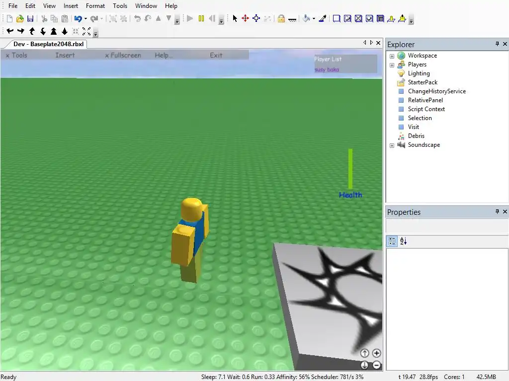Click the Studs surface icon
The height and width of the screenshot is (381, 509).
pos(369,18)
